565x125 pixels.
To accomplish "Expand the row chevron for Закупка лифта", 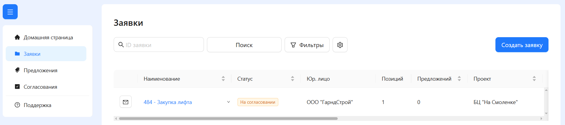I will tap(229, 102).
